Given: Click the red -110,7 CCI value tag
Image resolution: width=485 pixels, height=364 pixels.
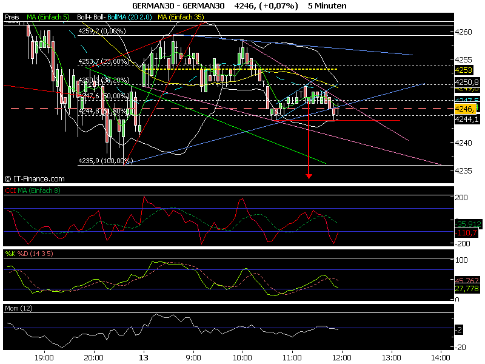Looking at the screenshot, I should click(x=466, y=233).
